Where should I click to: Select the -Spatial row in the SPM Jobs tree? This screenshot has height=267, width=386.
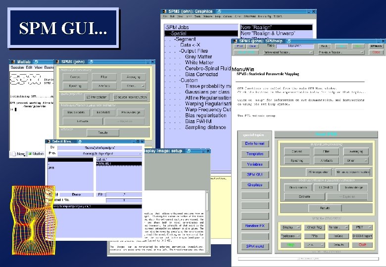[201, 33]
